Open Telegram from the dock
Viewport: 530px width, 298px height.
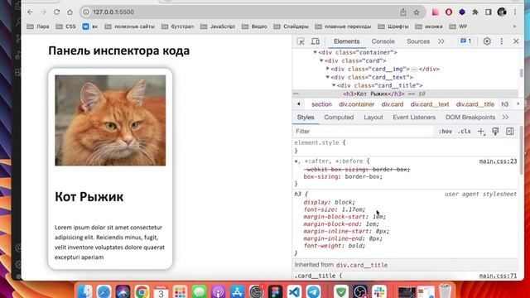(314, 291)
